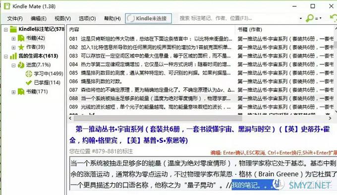
Task: Collapse the 我的生词本(1613) tree node
Action: pos(6,57)
